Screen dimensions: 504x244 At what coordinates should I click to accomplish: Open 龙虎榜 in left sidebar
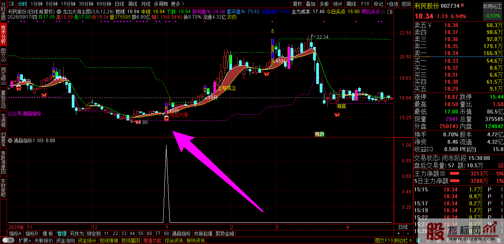click(3, 120)
